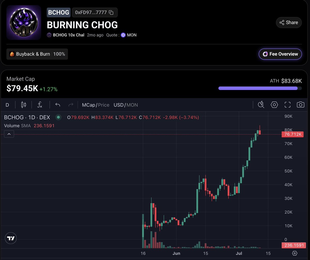Open the indicators fx menu

click(x=40, y=105)
